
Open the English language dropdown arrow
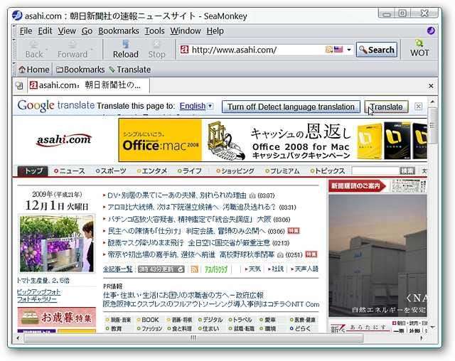(210, 106)
